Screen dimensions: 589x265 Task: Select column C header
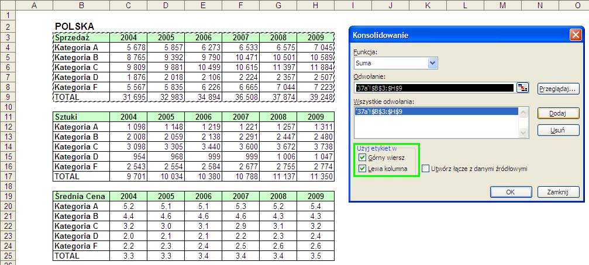point(129,5)
